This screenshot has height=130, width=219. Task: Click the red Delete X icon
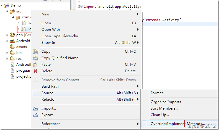[x=36, y=71]
